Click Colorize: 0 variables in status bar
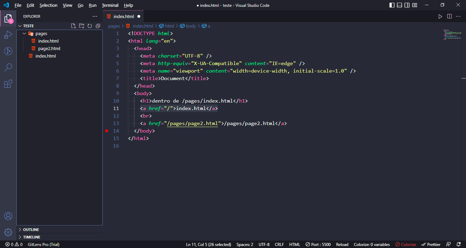Screen dimensions: 466x248 (372, 244)
